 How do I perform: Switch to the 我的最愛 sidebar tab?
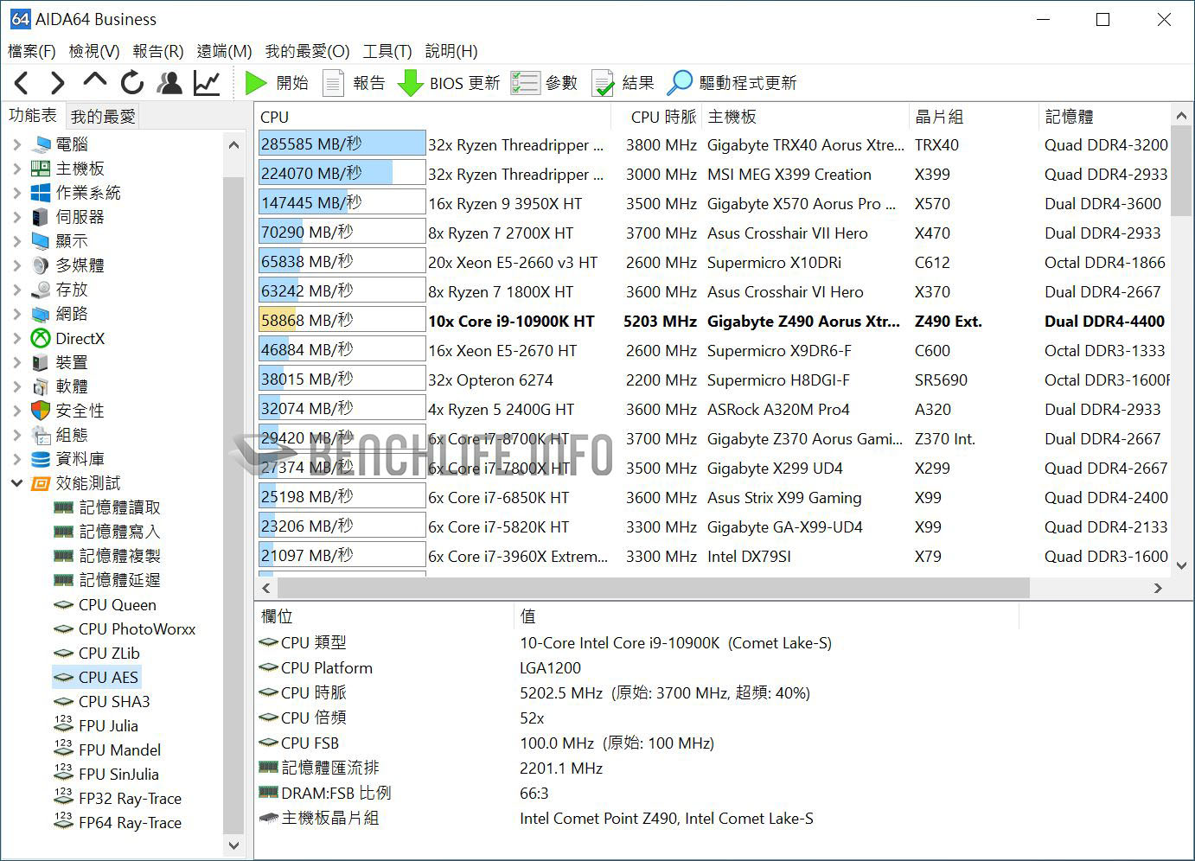coord(103,116)
